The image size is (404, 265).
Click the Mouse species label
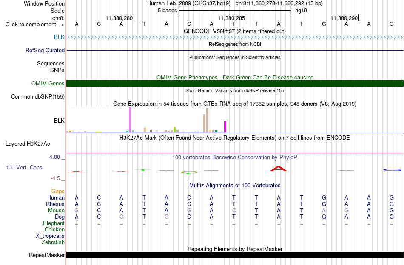(x=56, y=211)
